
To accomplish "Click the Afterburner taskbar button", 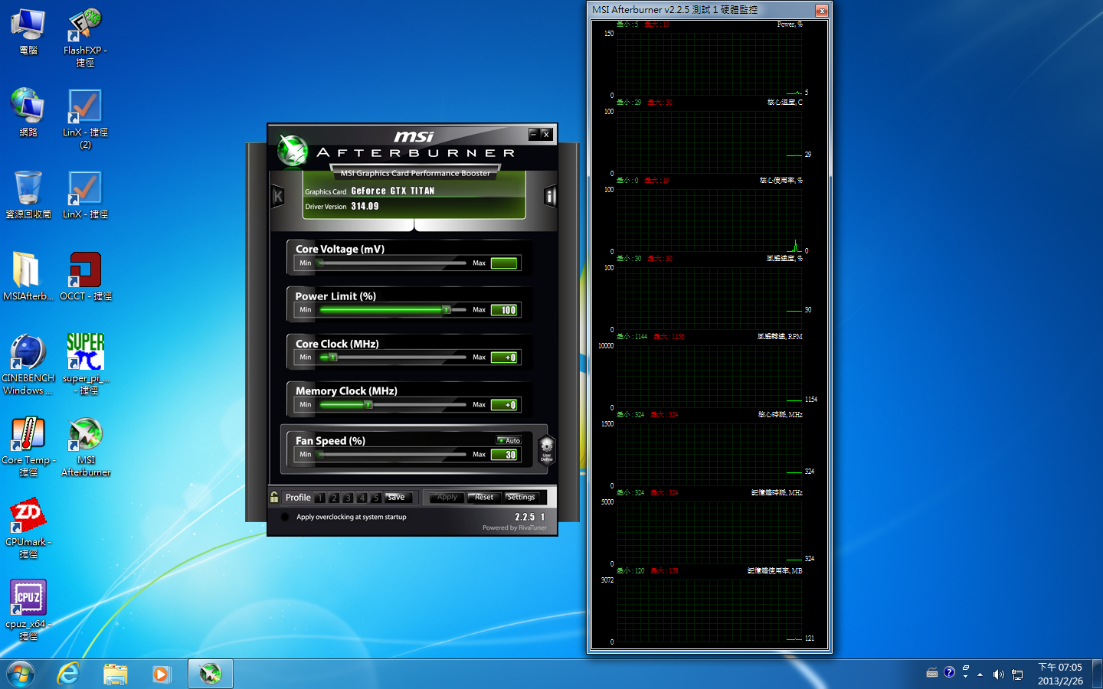I will [x=211, y=674].
